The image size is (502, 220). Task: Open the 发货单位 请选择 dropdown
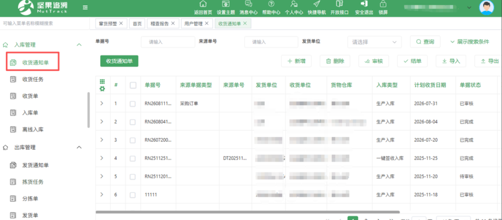pos(374,42)
